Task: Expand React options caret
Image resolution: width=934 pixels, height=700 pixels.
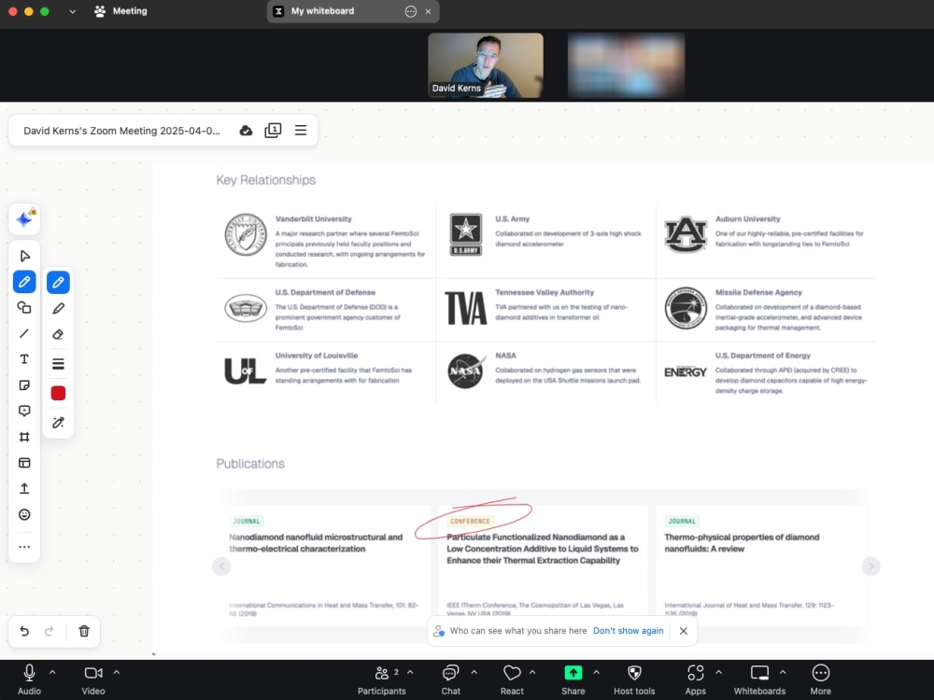Action: pos(532,673)
